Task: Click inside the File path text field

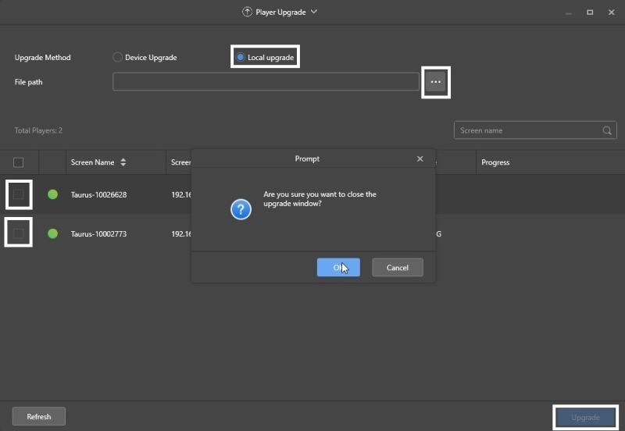Action: [x=266, y=82]
